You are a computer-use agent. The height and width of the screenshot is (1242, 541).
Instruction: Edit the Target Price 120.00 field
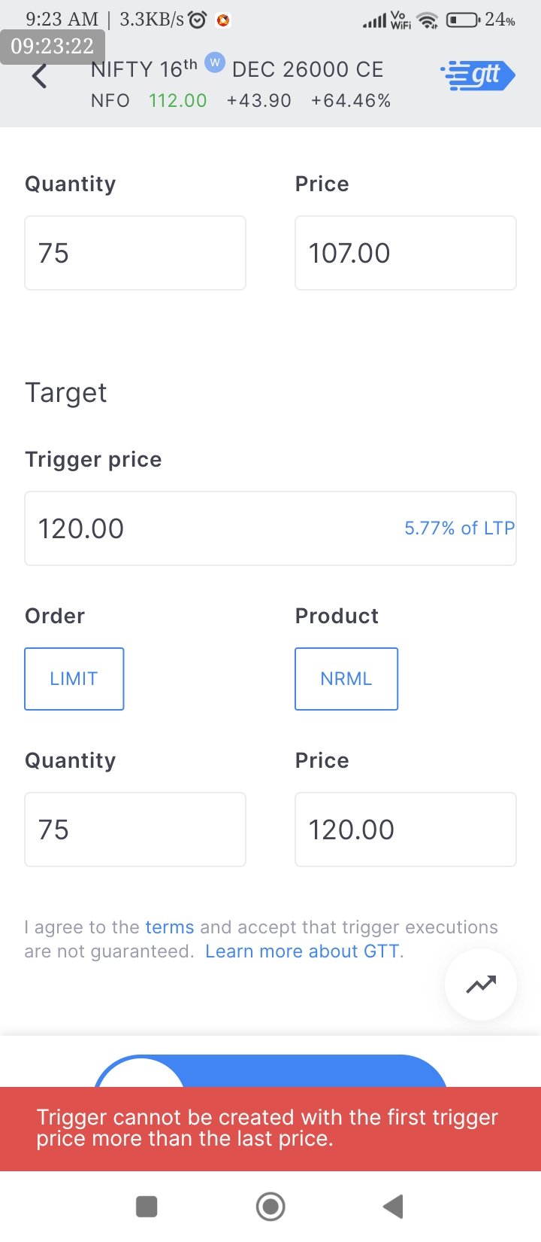(x=406, y=830)
